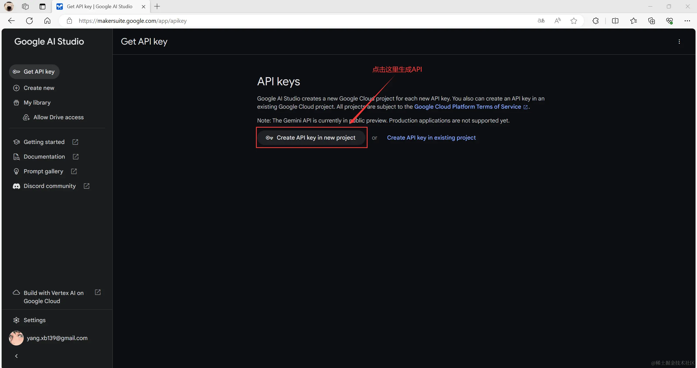Image resolution: width=697 pixels, height=368 pixels.
Task: Collapse the sidebar with left chevron
Action: [x=16, y=356]
